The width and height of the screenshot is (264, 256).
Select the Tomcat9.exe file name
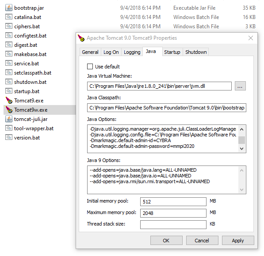pyautogui.click(x=29, y=100)
